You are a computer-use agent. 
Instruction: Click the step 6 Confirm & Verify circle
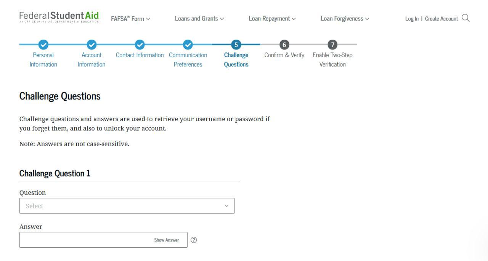284,45
